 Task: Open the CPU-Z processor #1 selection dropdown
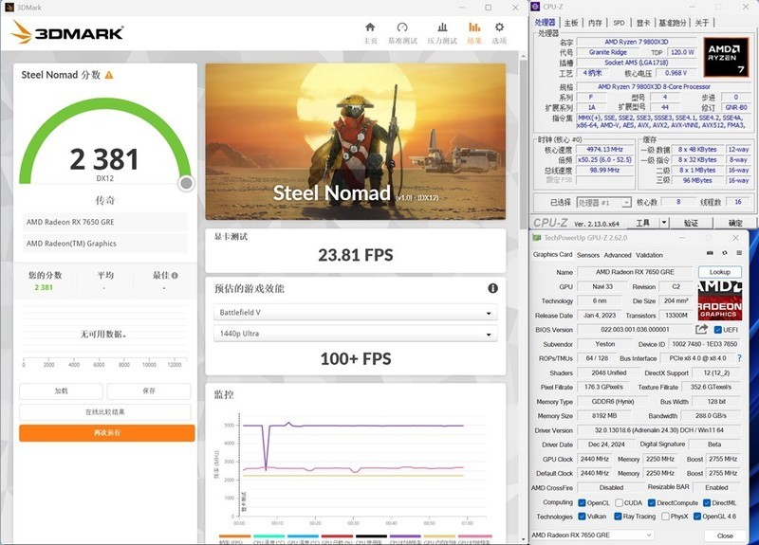pyautogui.click(x=604, y=203)
